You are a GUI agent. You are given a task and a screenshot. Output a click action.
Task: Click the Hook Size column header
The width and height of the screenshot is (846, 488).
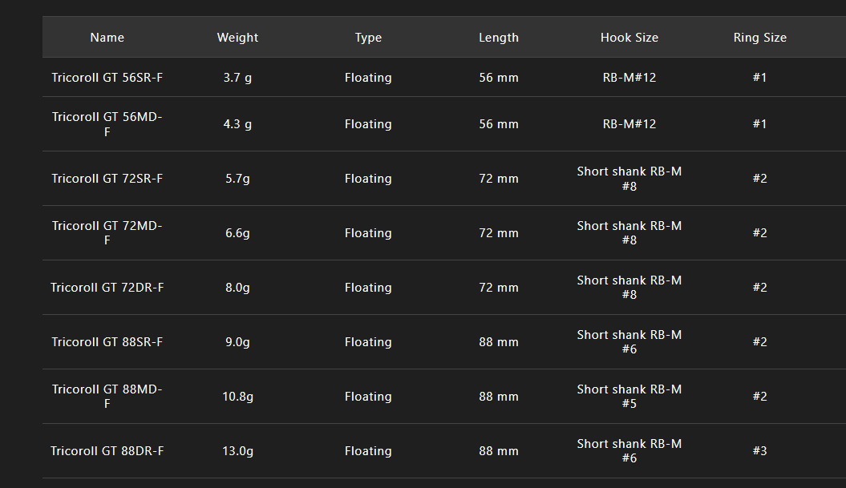click(x=629, y=37)
